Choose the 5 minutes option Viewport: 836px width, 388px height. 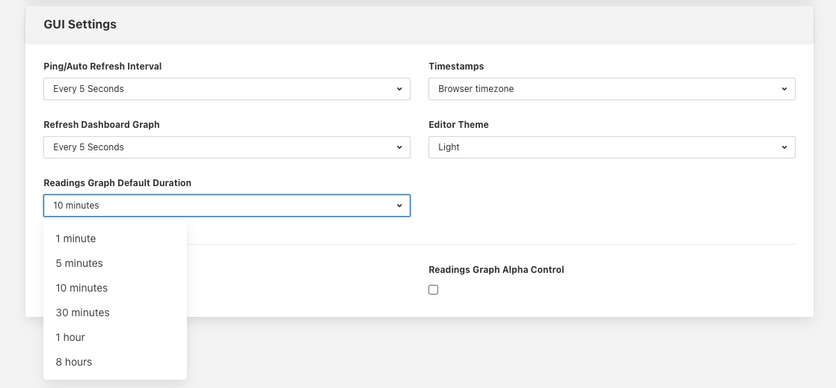(115, 263)
